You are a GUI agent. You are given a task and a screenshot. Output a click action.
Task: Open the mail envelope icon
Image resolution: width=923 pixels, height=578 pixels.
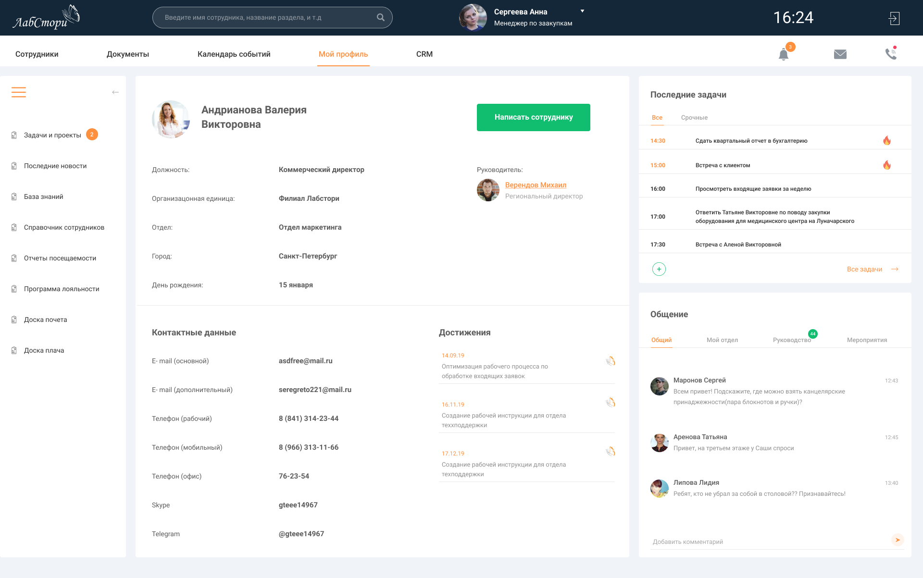tap(840, 54)
